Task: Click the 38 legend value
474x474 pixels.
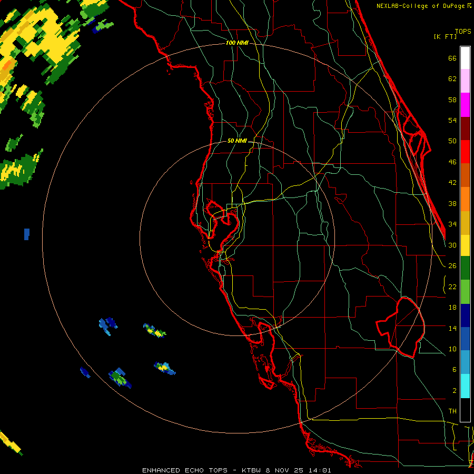Action: tap(452, 203)
